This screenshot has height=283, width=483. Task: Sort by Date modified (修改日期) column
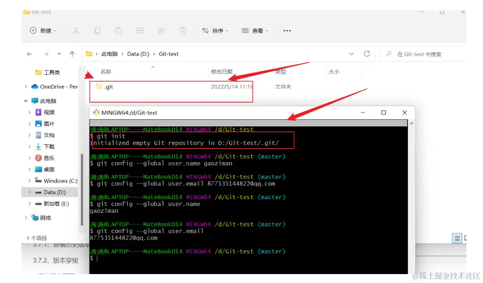tap(221, 71)
